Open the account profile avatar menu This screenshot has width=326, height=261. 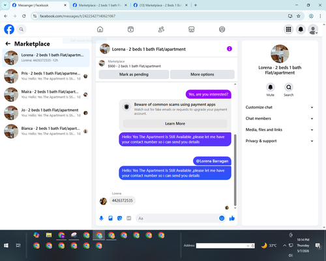pyautogui.click(x=313, y=29)
